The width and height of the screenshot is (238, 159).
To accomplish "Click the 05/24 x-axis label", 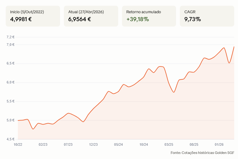I will click(x=119, y=144).
